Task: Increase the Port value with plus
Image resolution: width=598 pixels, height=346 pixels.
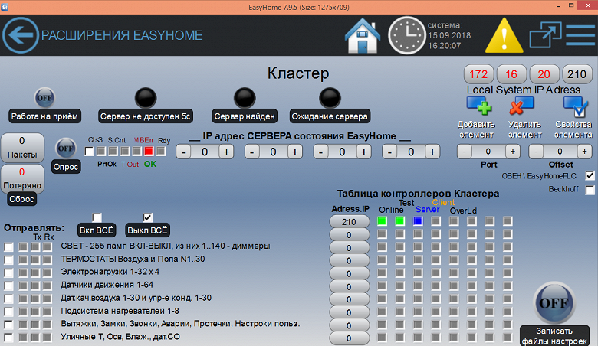Action: pyautogui.click(x=513, y=152)
